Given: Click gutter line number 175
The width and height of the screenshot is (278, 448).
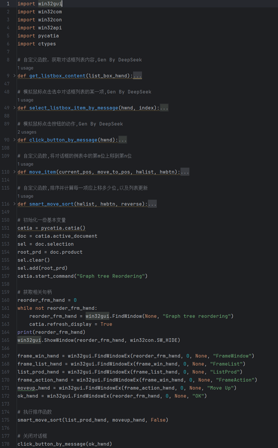Looking at the screenshot, I should point(6,420).
